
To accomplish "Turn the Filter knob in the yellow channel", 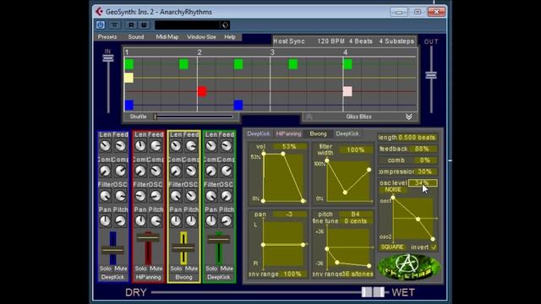I will click(176, 196).
